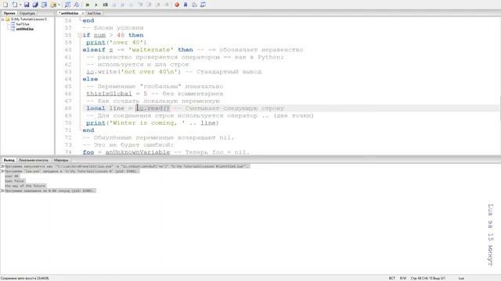Click the green run arrow icon

(x=88, y=5)
